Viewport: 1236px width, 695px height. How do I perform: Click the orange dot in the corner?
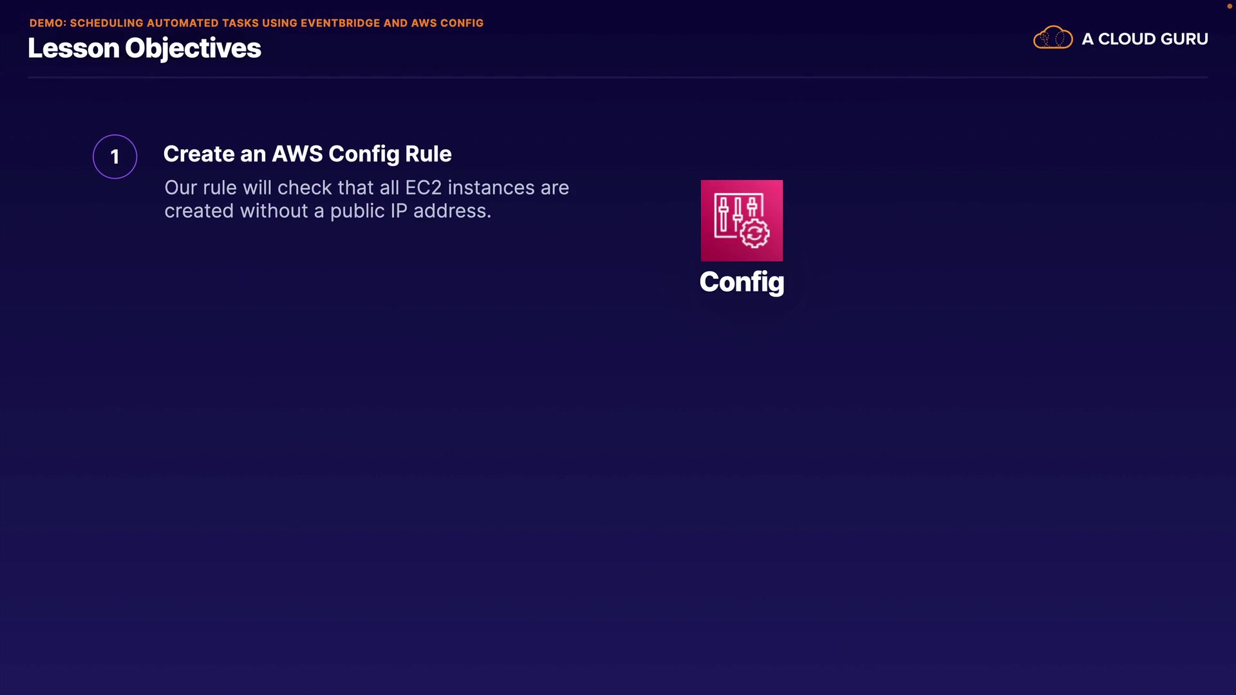point(1229,6)
